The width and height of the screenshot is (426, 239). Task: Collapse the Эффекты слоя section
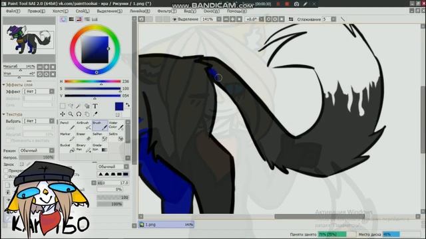click(x=4, y=85)
